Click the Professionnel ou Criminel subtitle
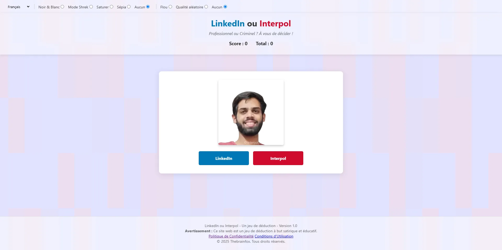This screenshot has height=250, width=502. pyautogui.click(x=251, y=33)
